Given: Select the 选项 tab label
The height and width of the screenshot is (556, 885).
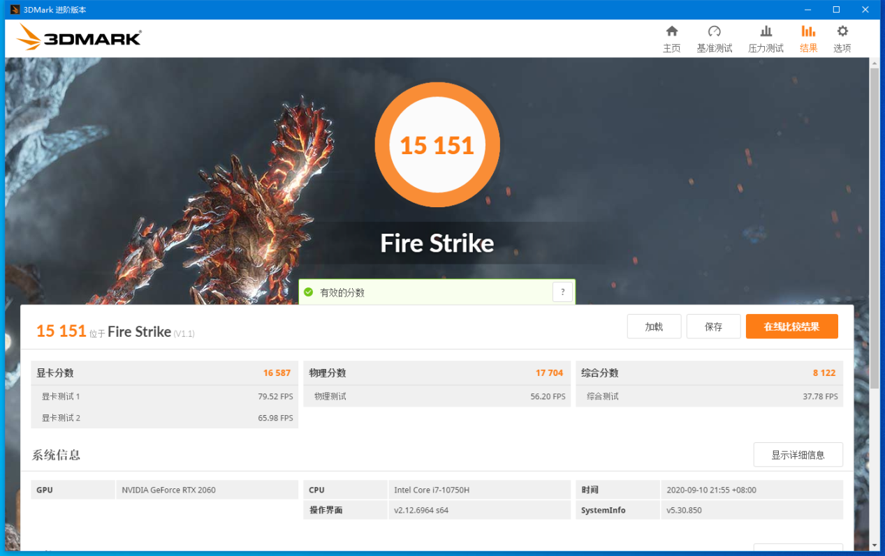Looking at the screenshot, I should [842, 48].
